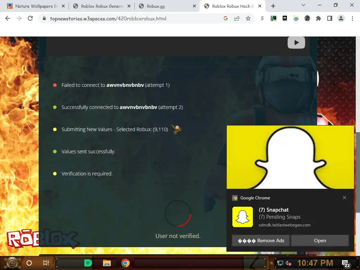Open the gray S extension
Screen dimensions: 360x270
click(x=262, y=18)
